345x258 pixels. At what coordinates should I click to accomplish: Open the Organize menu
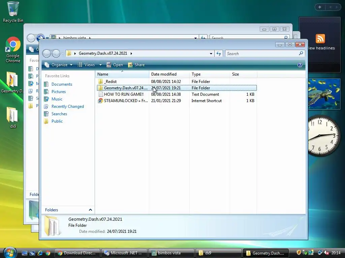(58, 65)
